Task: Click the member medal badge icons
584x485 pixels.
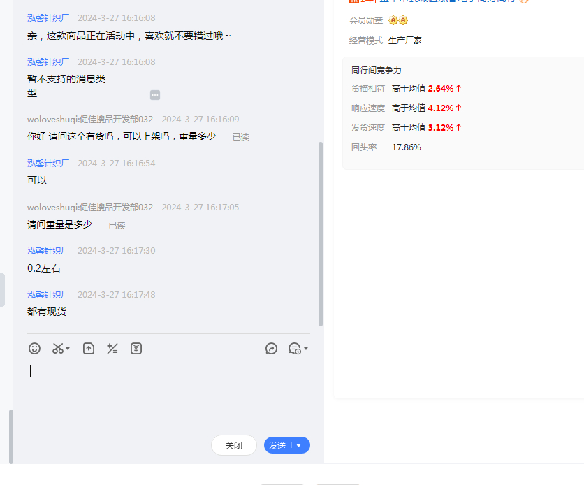Action: [x=398, y=21]
